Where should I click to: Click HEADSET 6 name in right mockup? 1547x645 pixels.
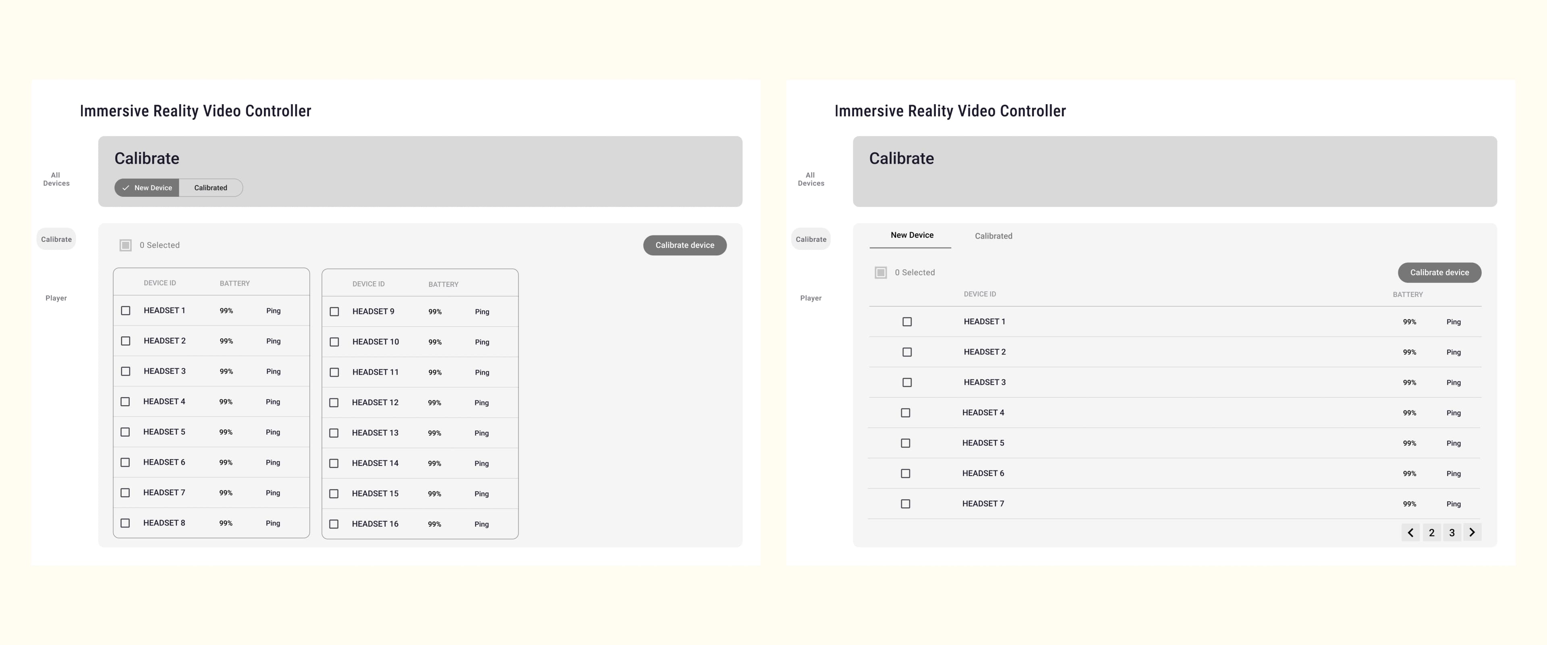983,474
